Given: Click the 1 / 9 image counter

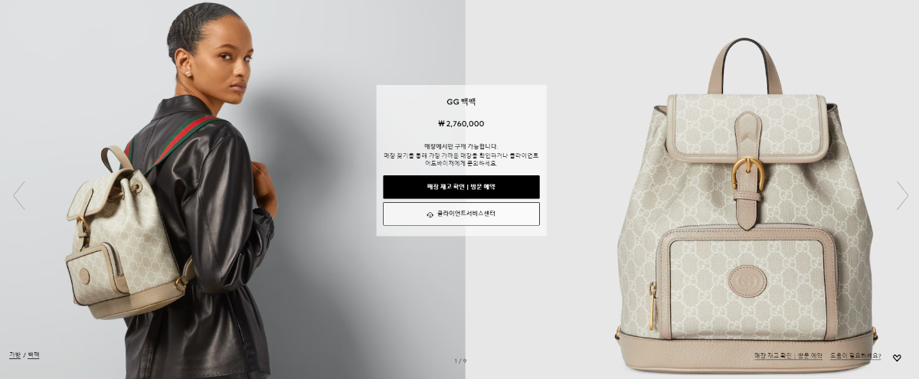Looking at the screenshot, I should coord(460,361).
